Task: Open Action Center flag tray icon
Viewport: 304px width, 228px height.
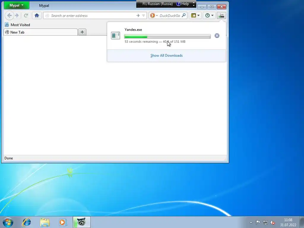Action: 258,222
